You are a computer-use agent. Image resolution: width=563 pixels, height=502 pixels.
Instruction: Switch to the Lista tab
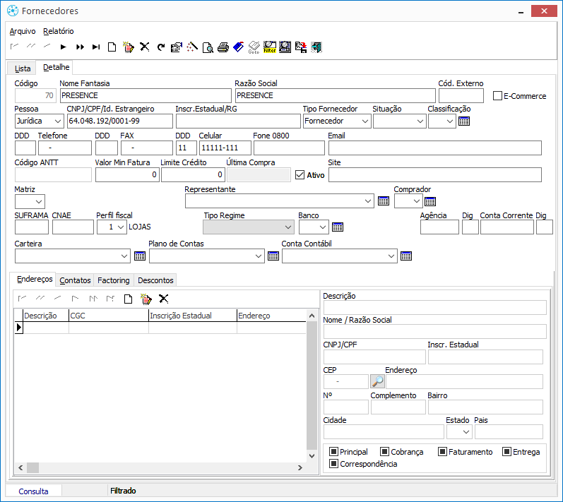coord(23,68)
